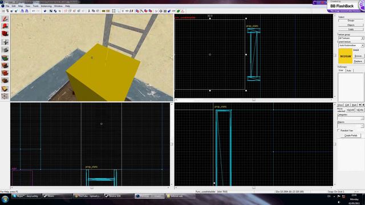The width and height of the screenshot is (365, 205).
Task: Click the Cut toolbar icon
Action: (x=89, y=11)
